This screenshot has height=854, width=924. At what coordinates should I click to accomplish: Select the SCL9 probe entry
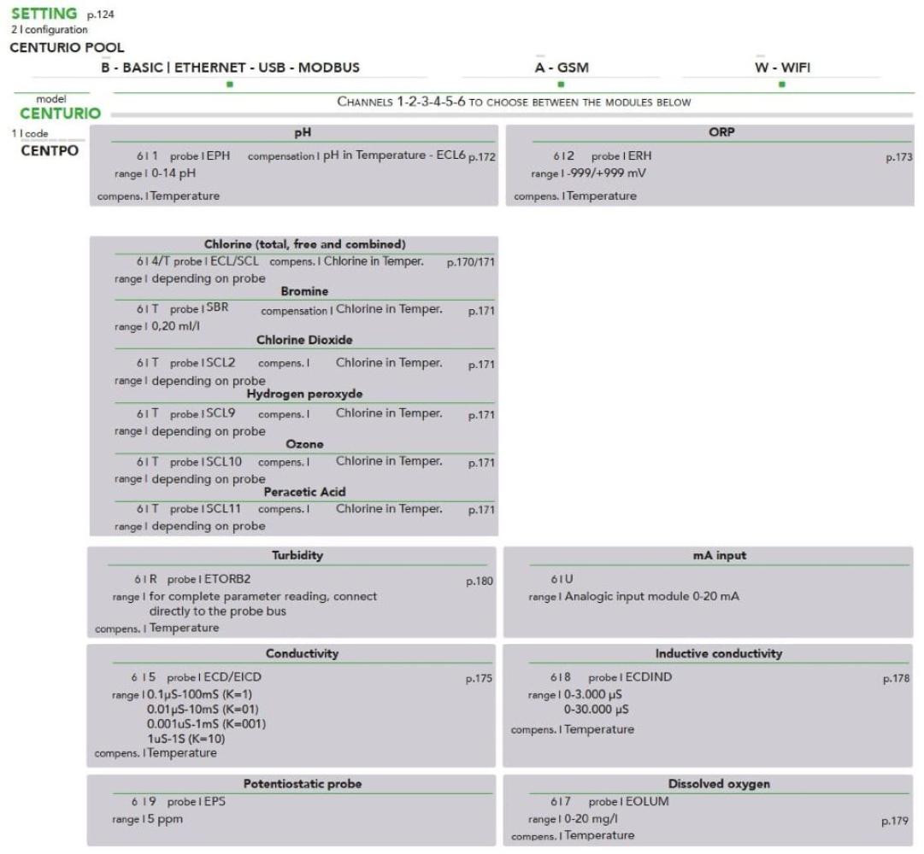(x=221, y=413)
